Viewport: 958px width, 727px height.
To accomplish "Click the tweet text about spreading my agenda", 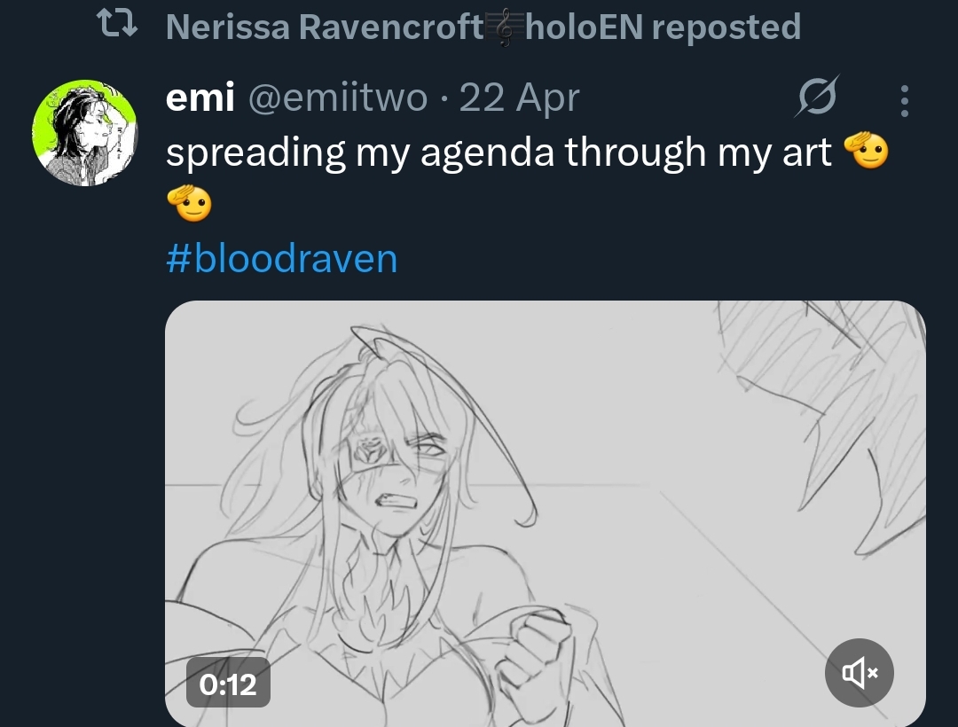I will pos(499,152).
